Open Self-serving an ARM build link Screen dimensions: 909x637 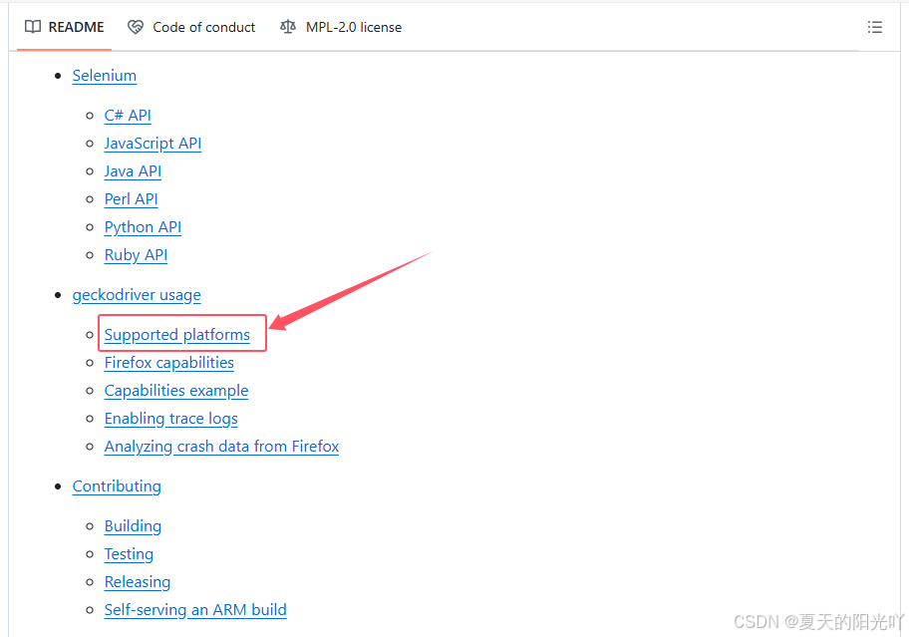pyautogui.click(x=195, y=610)
